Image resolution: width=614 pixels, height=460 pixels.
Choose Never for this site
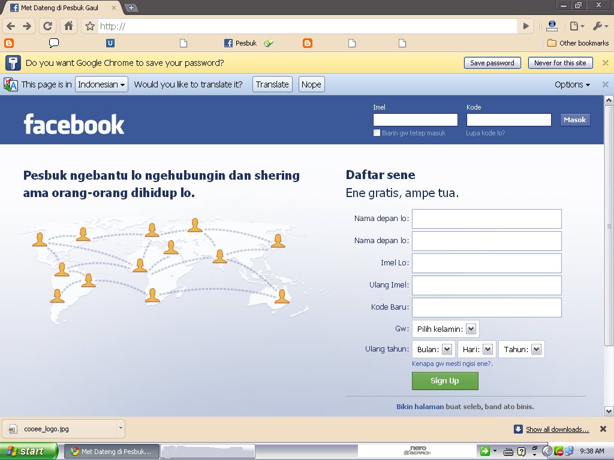[x=560, y=63]
